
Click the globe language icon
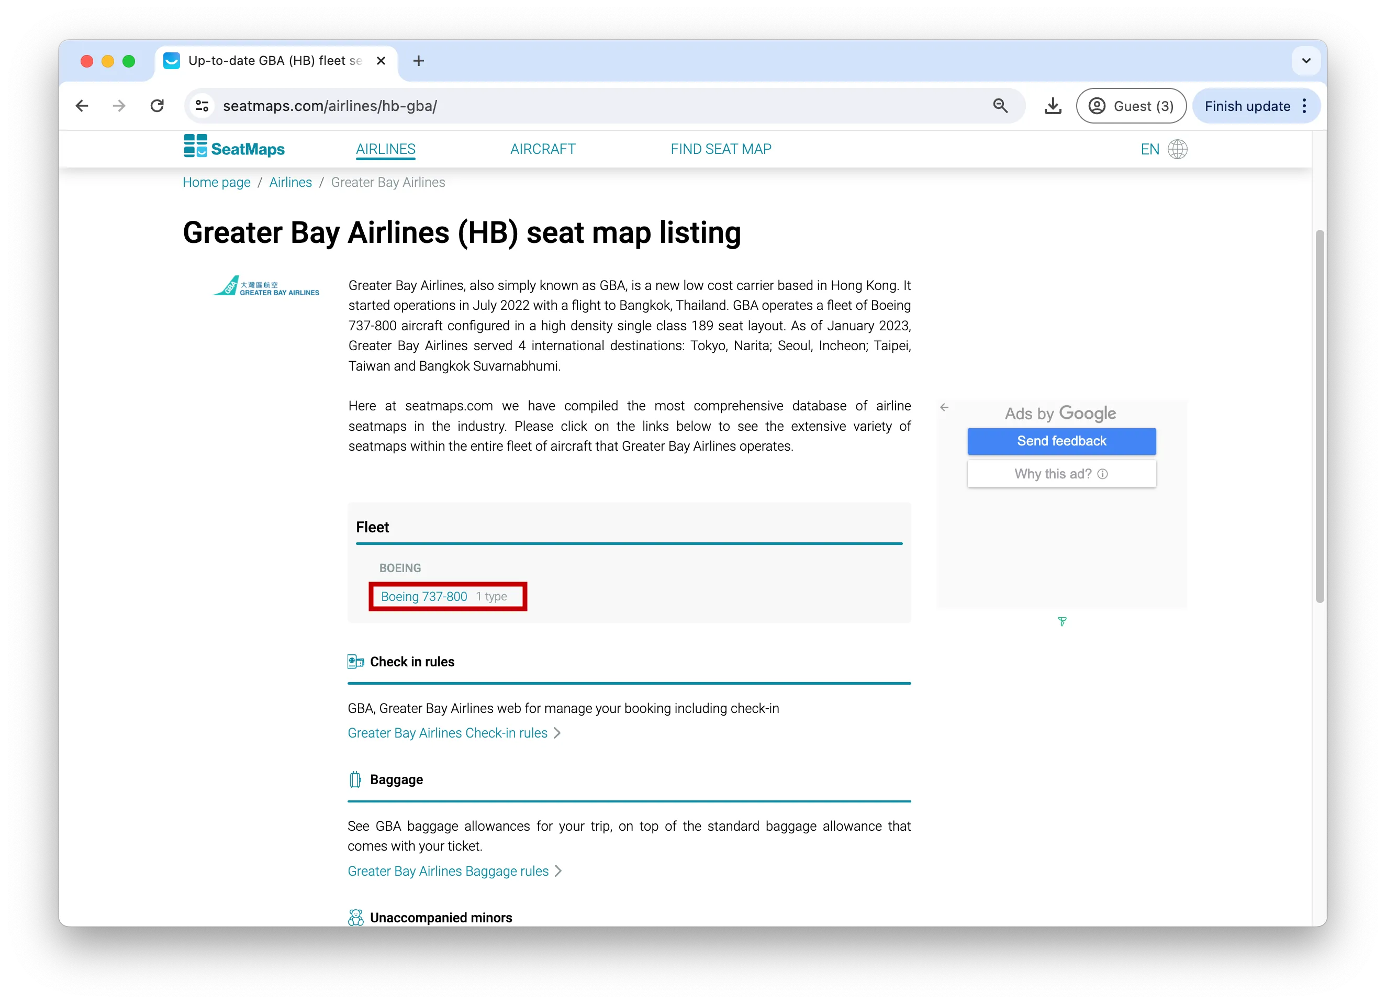[1177, 149]
